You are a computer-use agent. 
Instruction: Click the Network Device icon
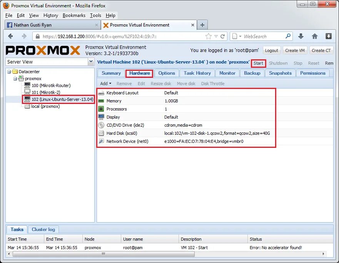coord(101,141)
